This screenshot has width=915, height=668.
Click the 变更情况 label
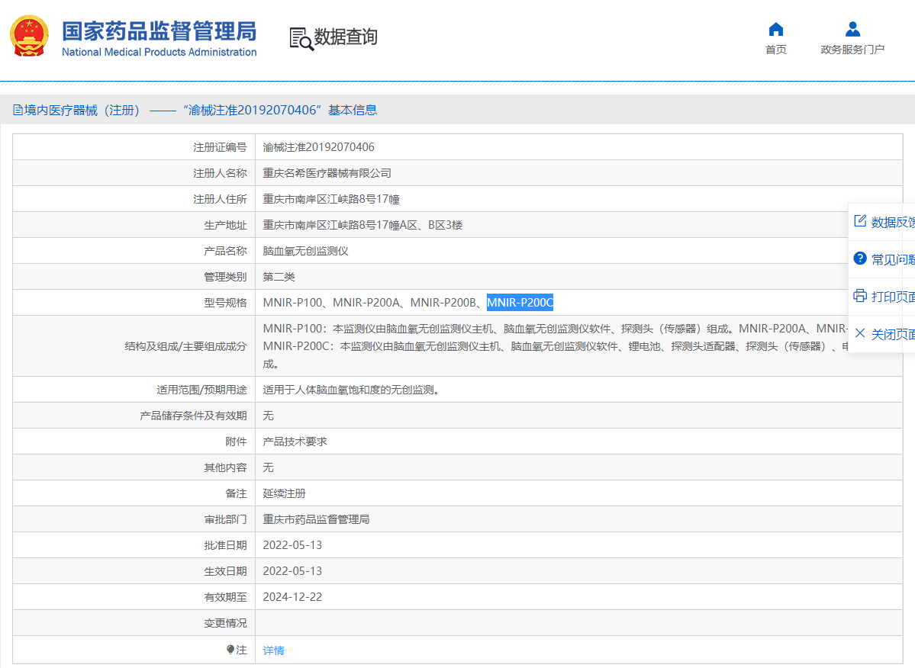(225, 623)
